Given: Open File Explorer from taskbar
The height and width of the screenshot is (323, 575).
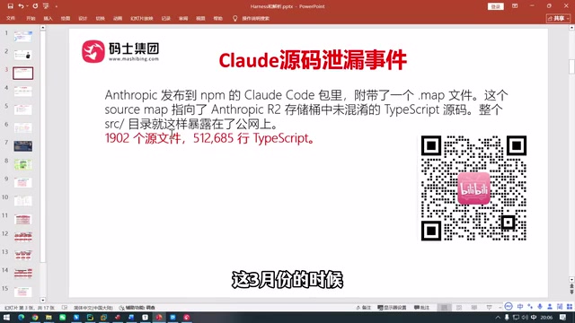Looking at the screenshot, I should 49,317.
